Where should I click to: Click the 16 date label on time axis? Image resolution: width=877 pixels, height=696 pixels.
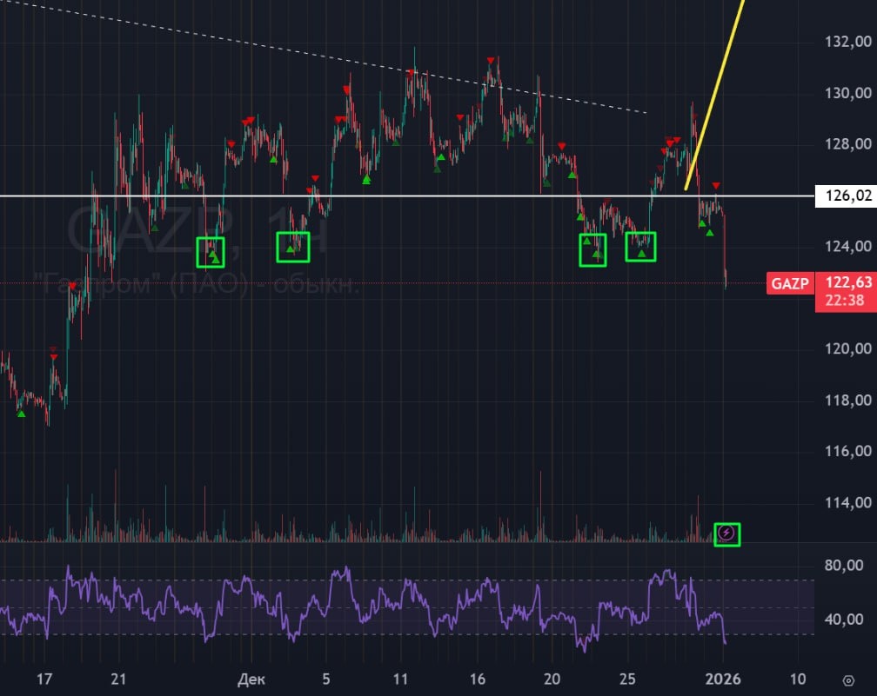click(477, 679)
